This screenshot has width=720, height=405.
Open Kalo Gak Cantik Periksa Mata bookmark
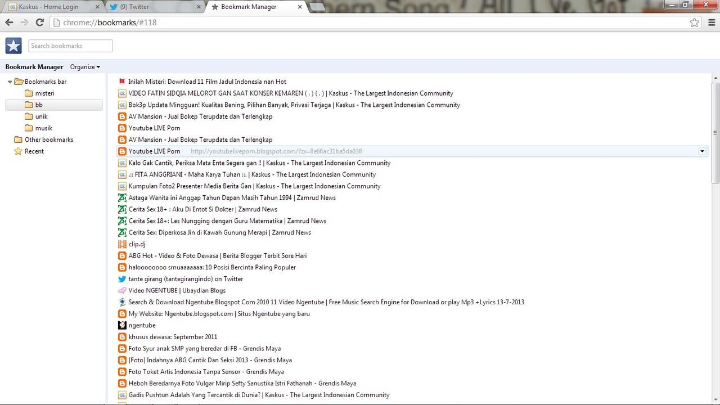pos(259,163)
